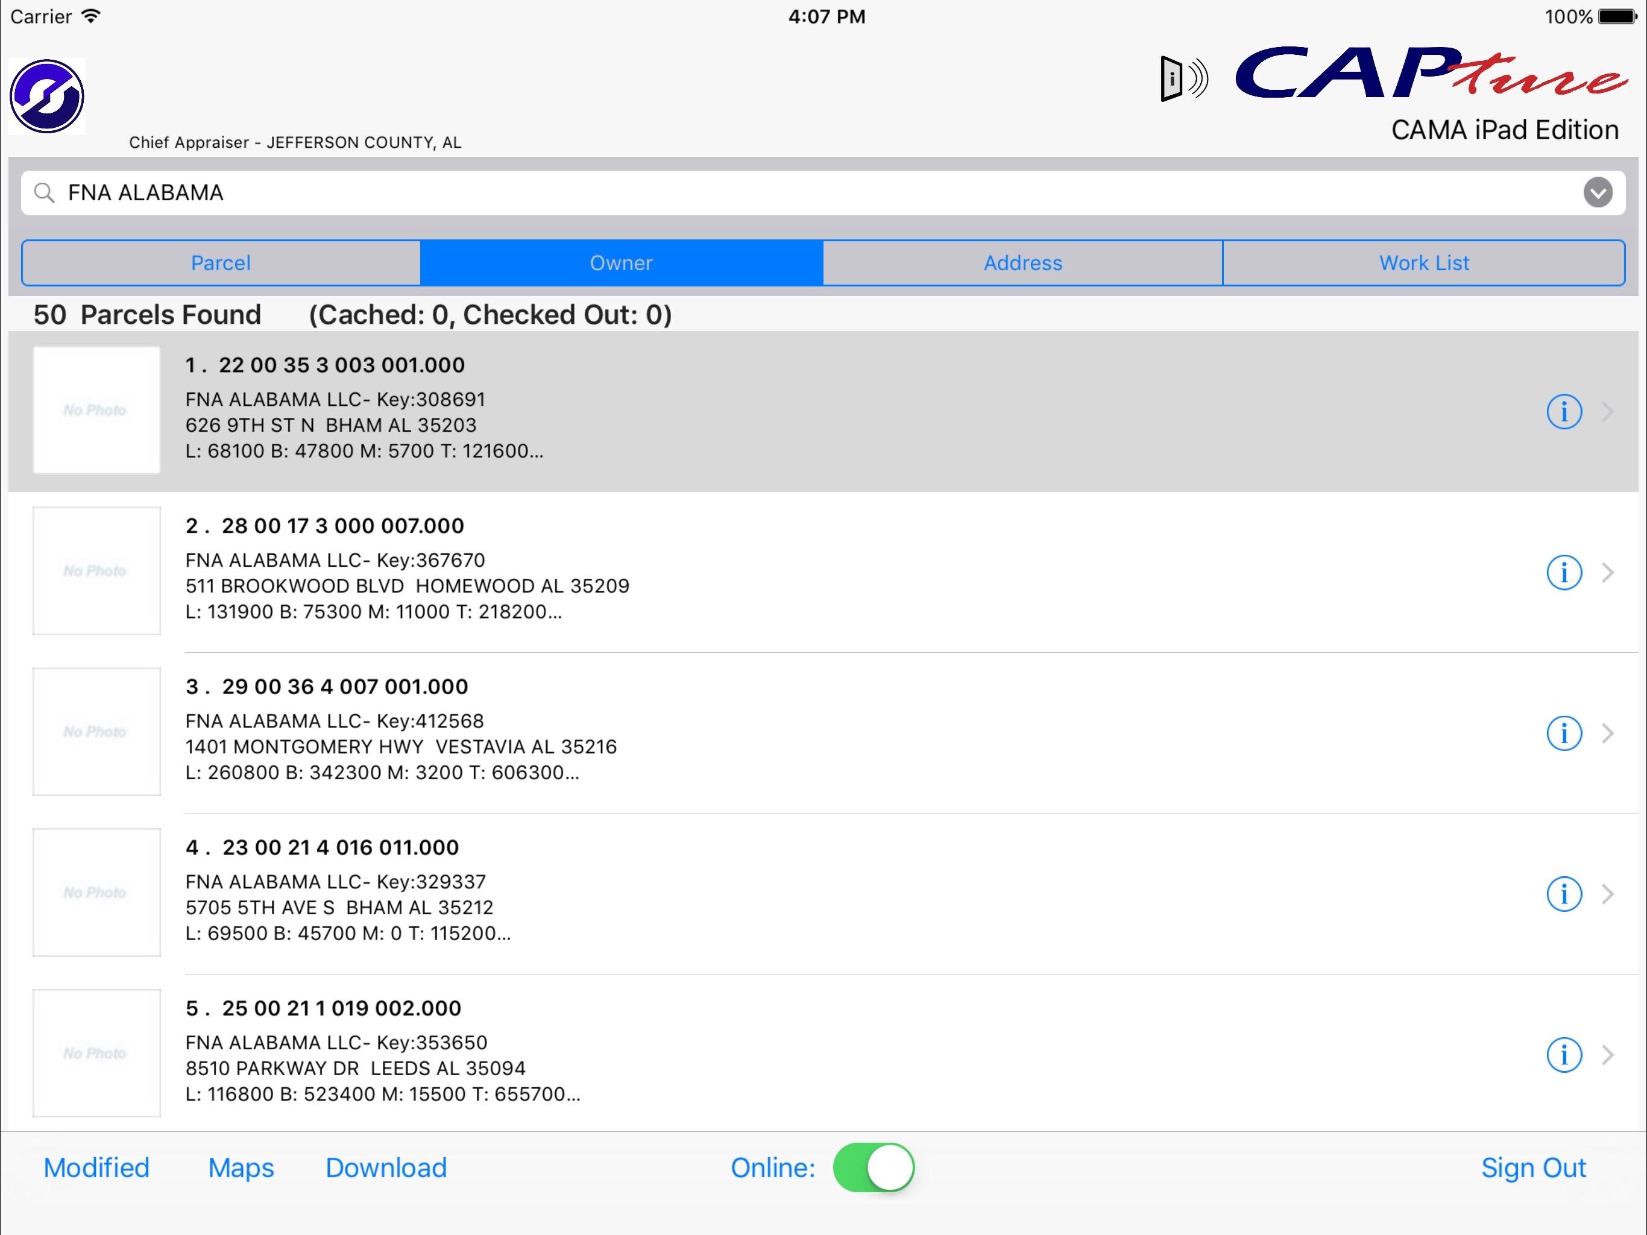Image resolution: width=1647 pixels, height=1235 pixels.
Task: Open info for parcel 25 00 21 1 019 002.000
Action: tap(1564, 1055)
